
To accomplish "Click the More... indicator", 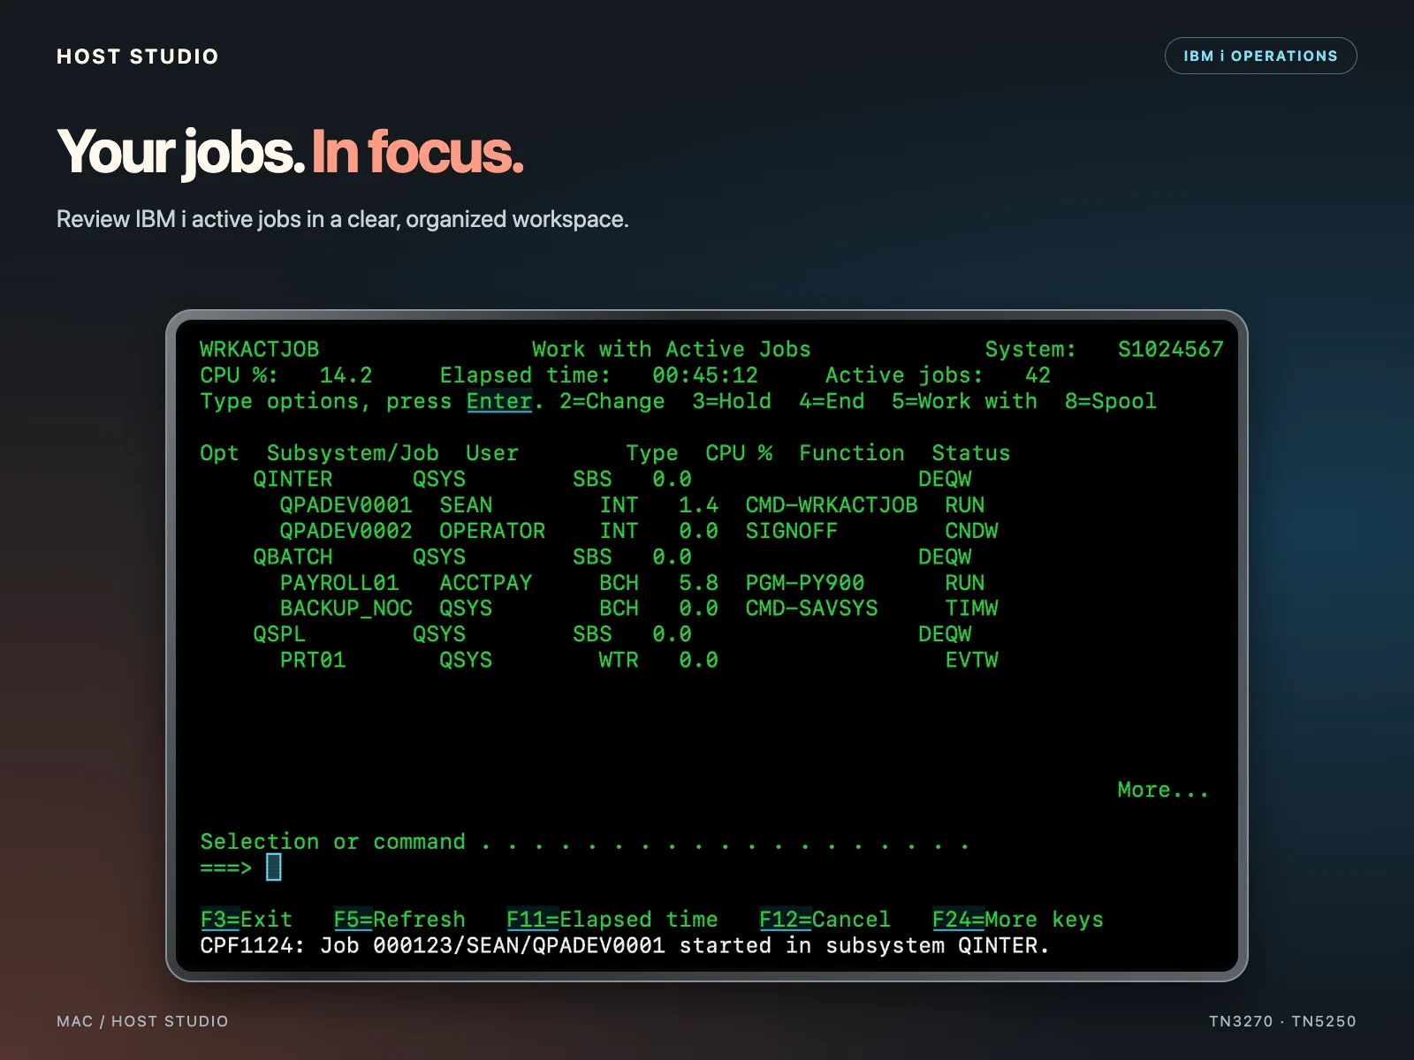I will pos(1163,790).
